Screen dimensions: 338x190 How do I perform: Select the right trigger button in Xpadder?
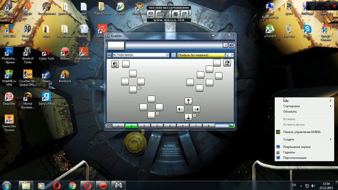[227, 63]
